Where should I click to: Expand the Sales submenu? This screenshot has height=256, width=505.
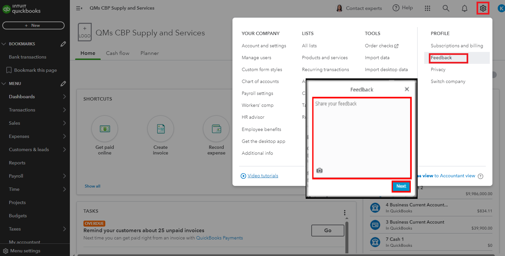tap(64, 123)
